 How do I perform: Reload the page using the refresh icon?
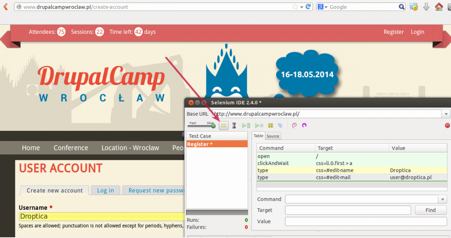308,7
